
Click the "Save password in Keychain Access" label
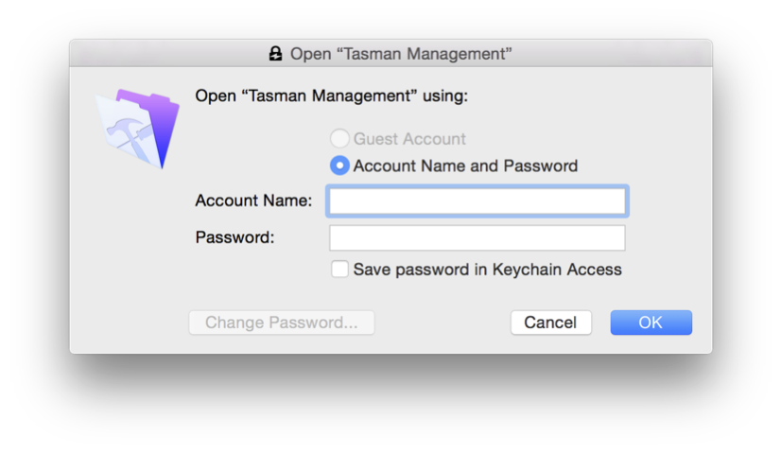coord(488,270)
